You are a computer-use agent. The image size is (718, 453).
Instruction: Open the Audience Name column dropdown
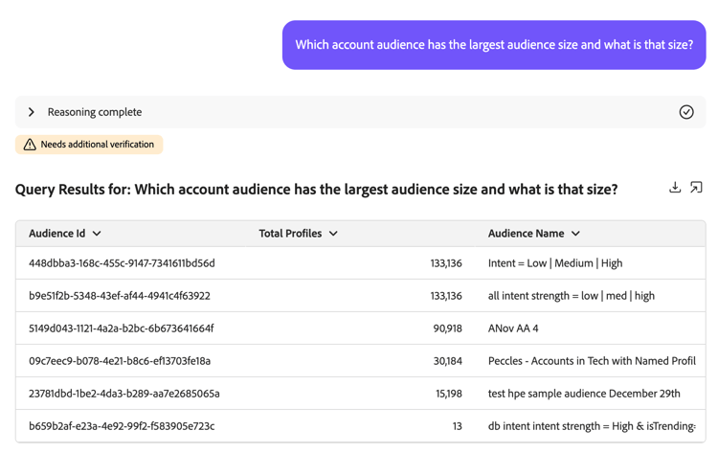click(575, 234)
